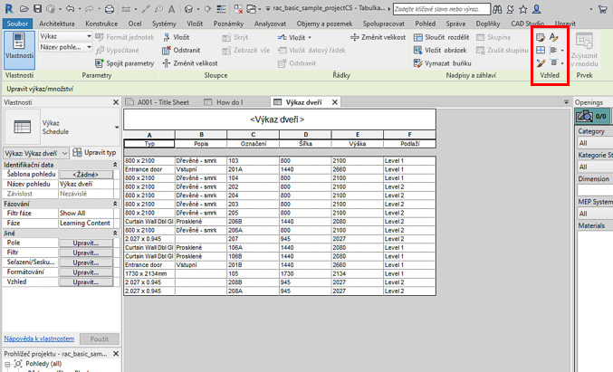Viewport: 613px width, 372px height.
Task: Switch to the 'A001 - Title Sheet' tab
Action: [x=165, y=102]
